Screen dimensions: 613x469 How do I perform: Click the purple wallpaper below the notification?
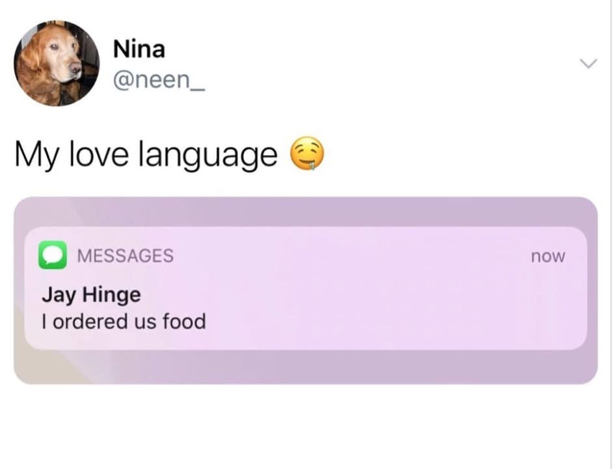coord(306,367)
